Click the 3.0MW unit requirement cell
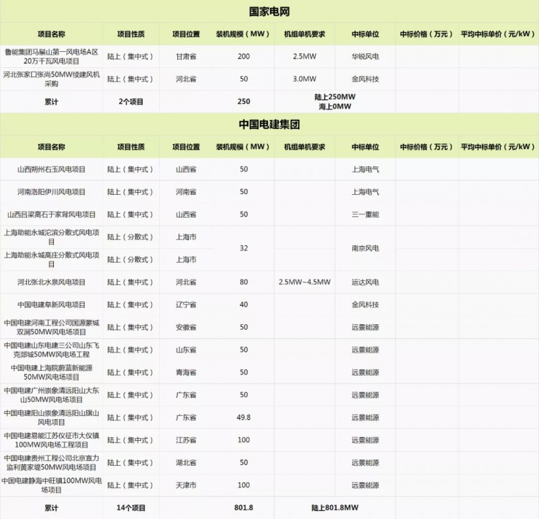The height and width of the screenshot is (519, 539). tap(305, 79)
